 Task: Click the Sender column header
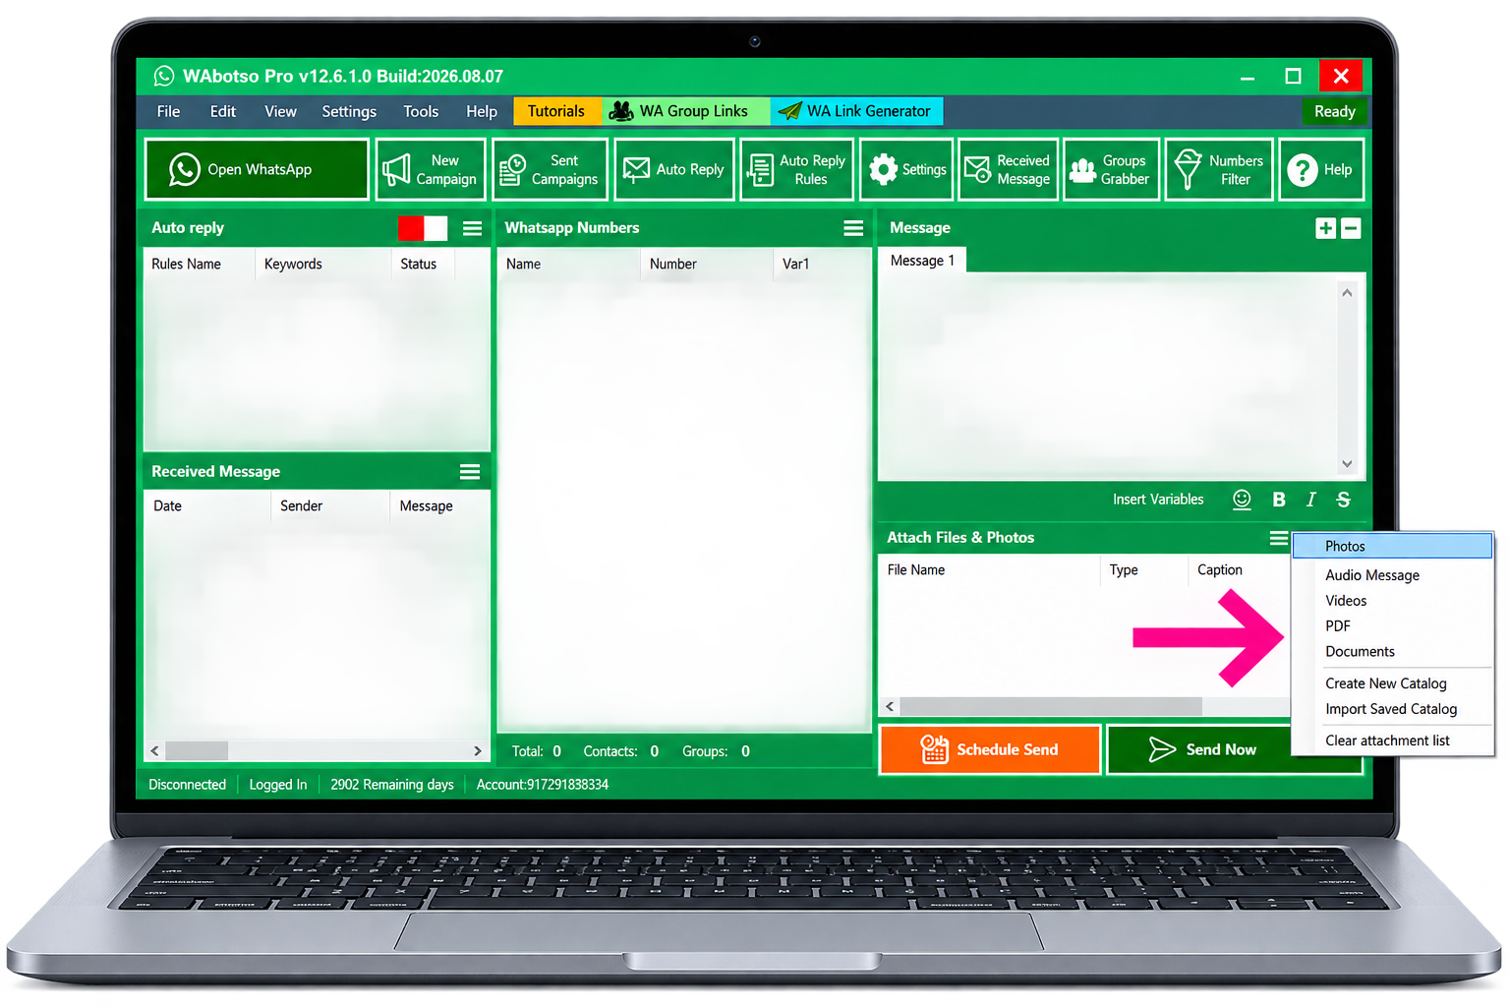[330, 506]
